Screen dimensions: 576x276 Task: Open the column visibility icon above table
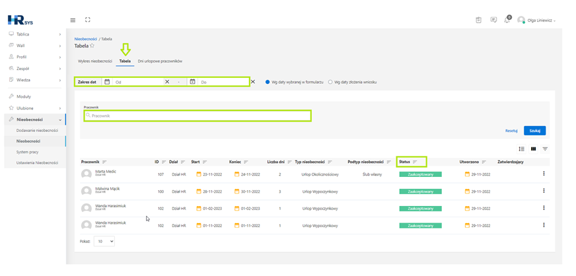pos(533,149)
